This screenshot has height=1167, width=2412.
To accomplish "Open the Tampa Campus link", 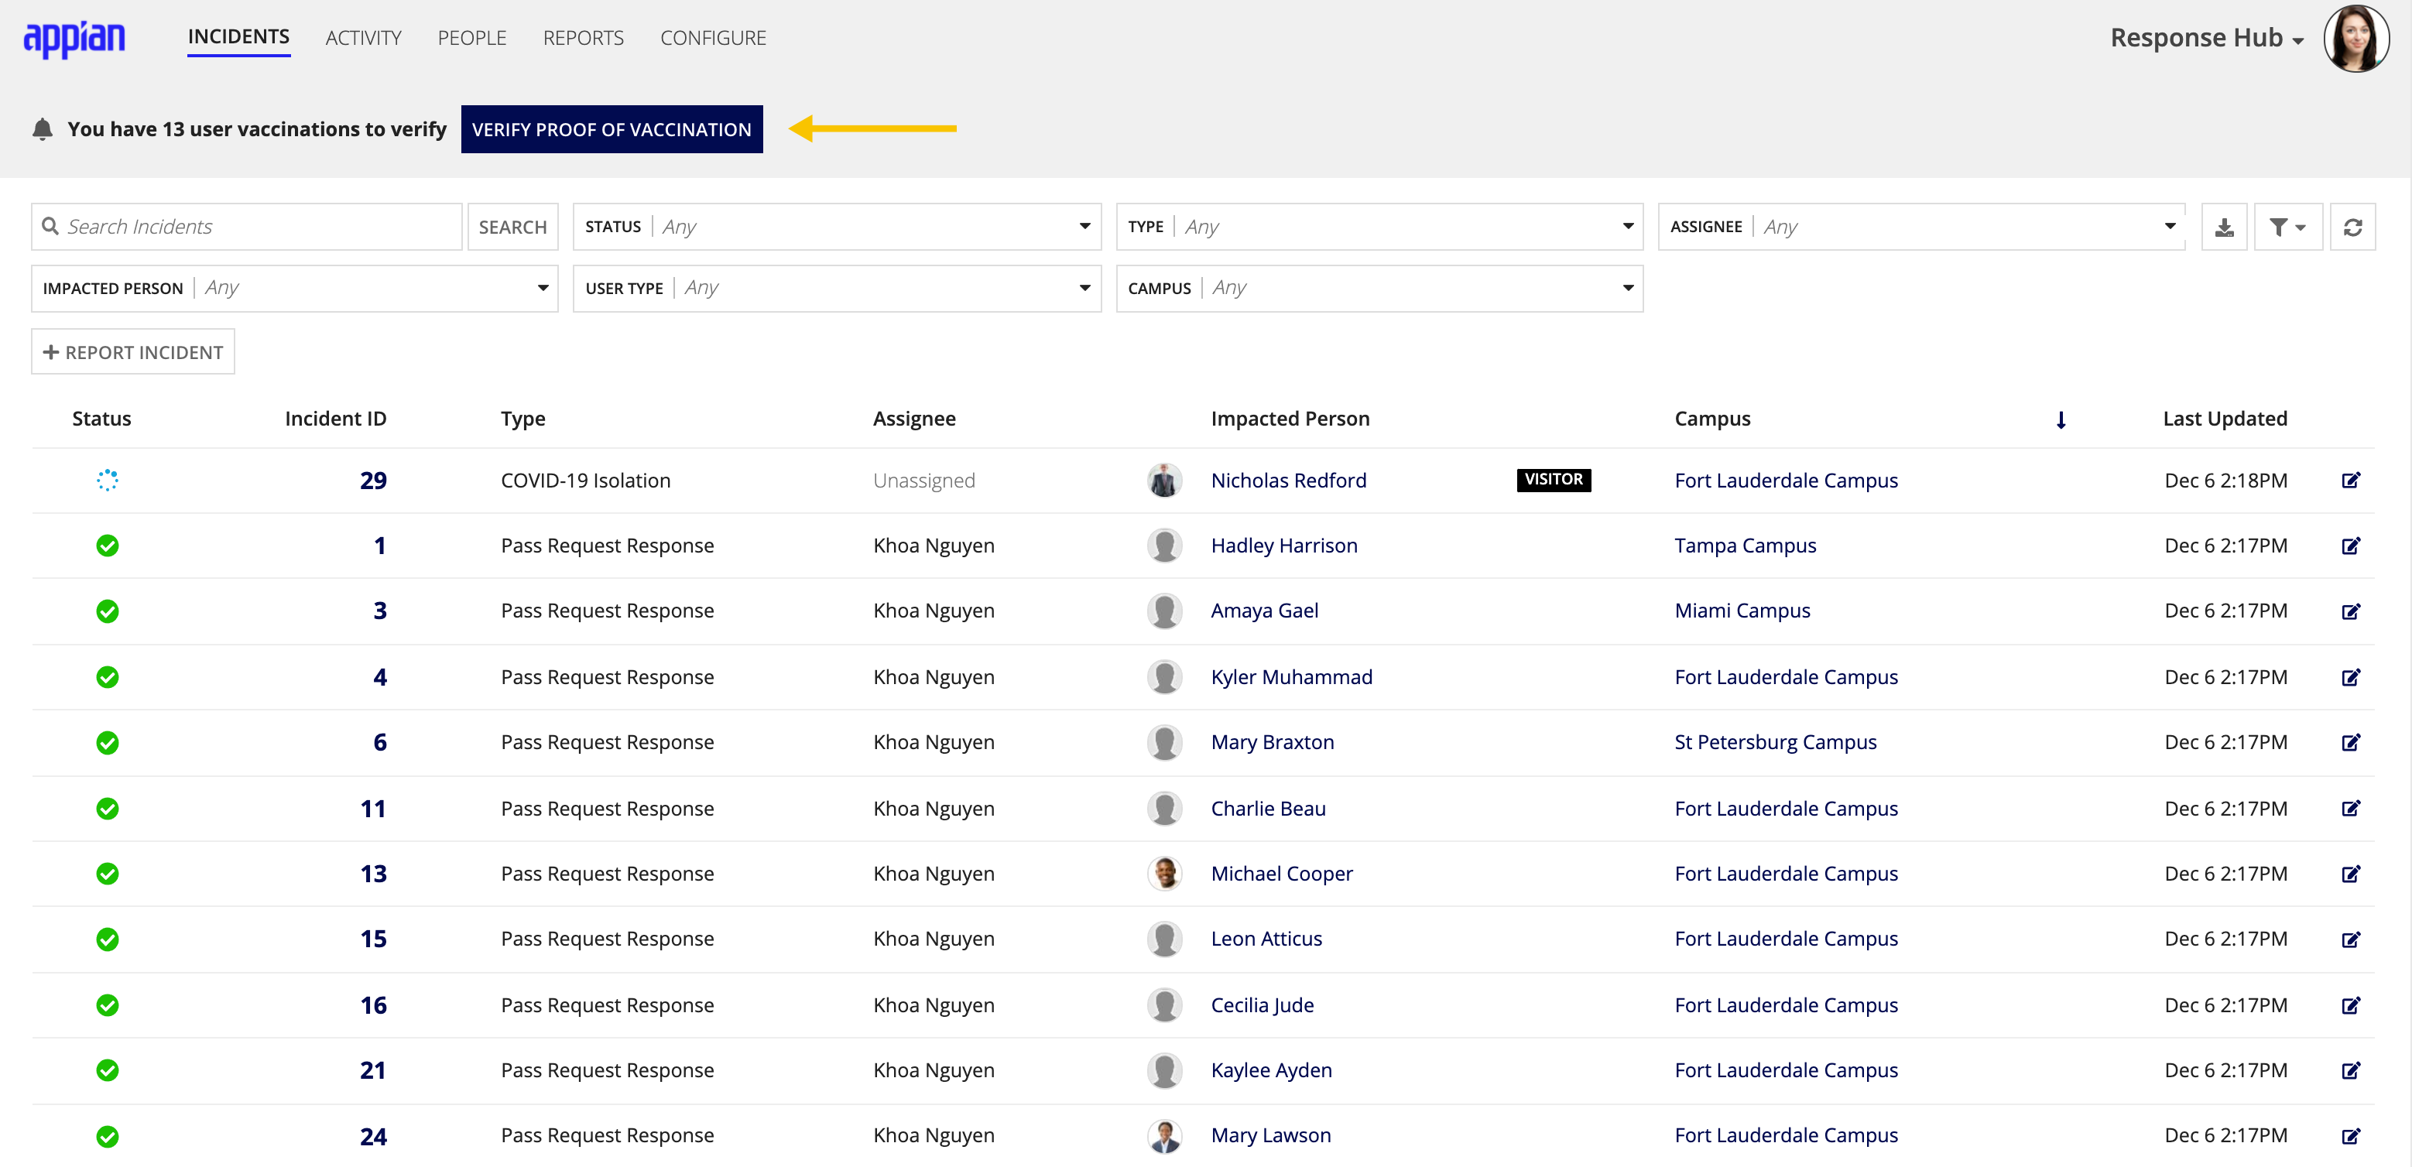I will click(x=1746, y=546).
